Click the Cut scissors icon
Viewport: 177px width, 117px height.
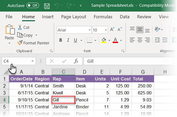(x=20, y=27)
